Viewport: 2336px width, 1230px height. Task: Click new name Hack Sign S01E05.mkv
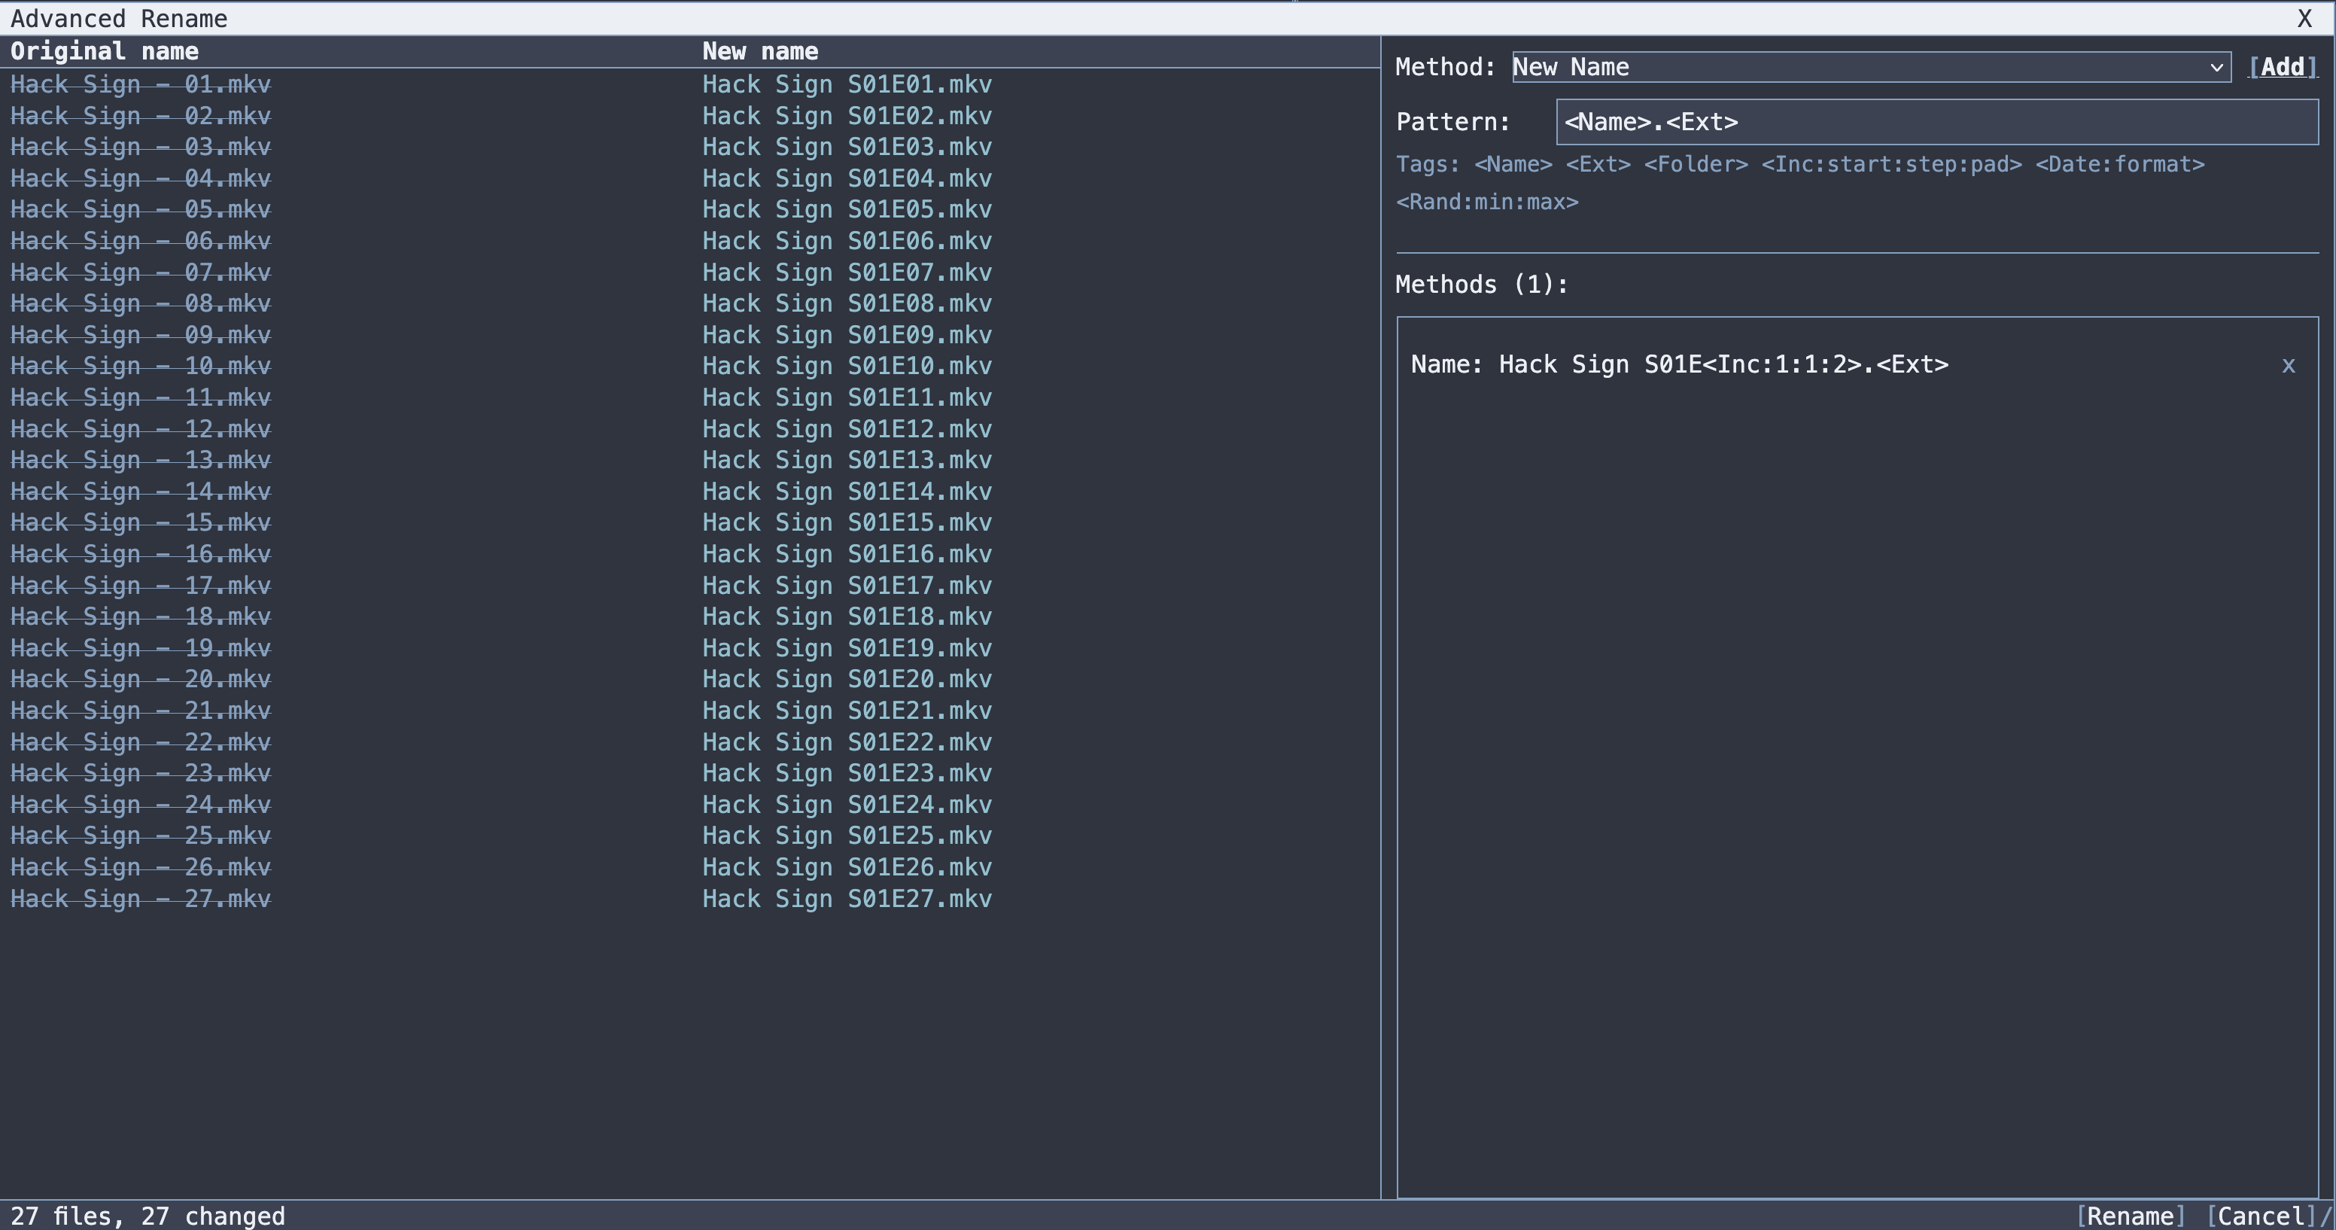847,209
